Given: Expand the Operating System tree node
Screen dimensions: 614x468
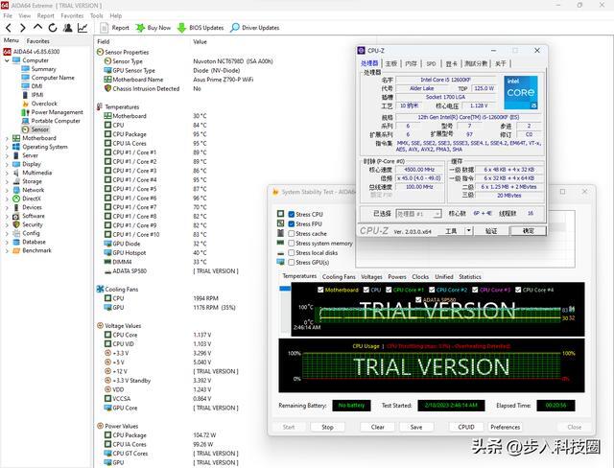Looking at the screenshot, I should tap(7, 147).
